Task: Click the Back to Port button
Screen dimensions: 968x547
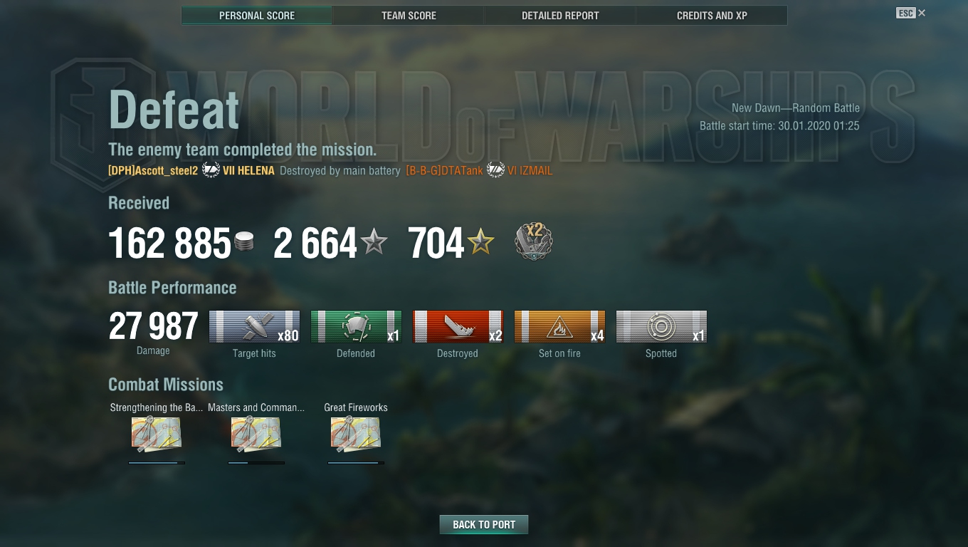Action: pos(484,524)
